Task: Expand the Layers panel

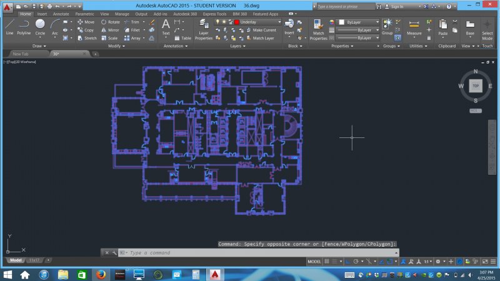Action: [238, 46]
